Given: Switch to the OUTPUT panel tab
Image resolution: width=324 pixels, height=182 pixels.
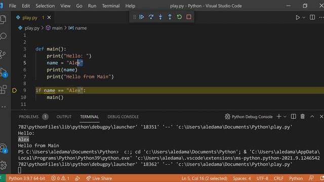Looking at the screenshot, I should (64, 117).
